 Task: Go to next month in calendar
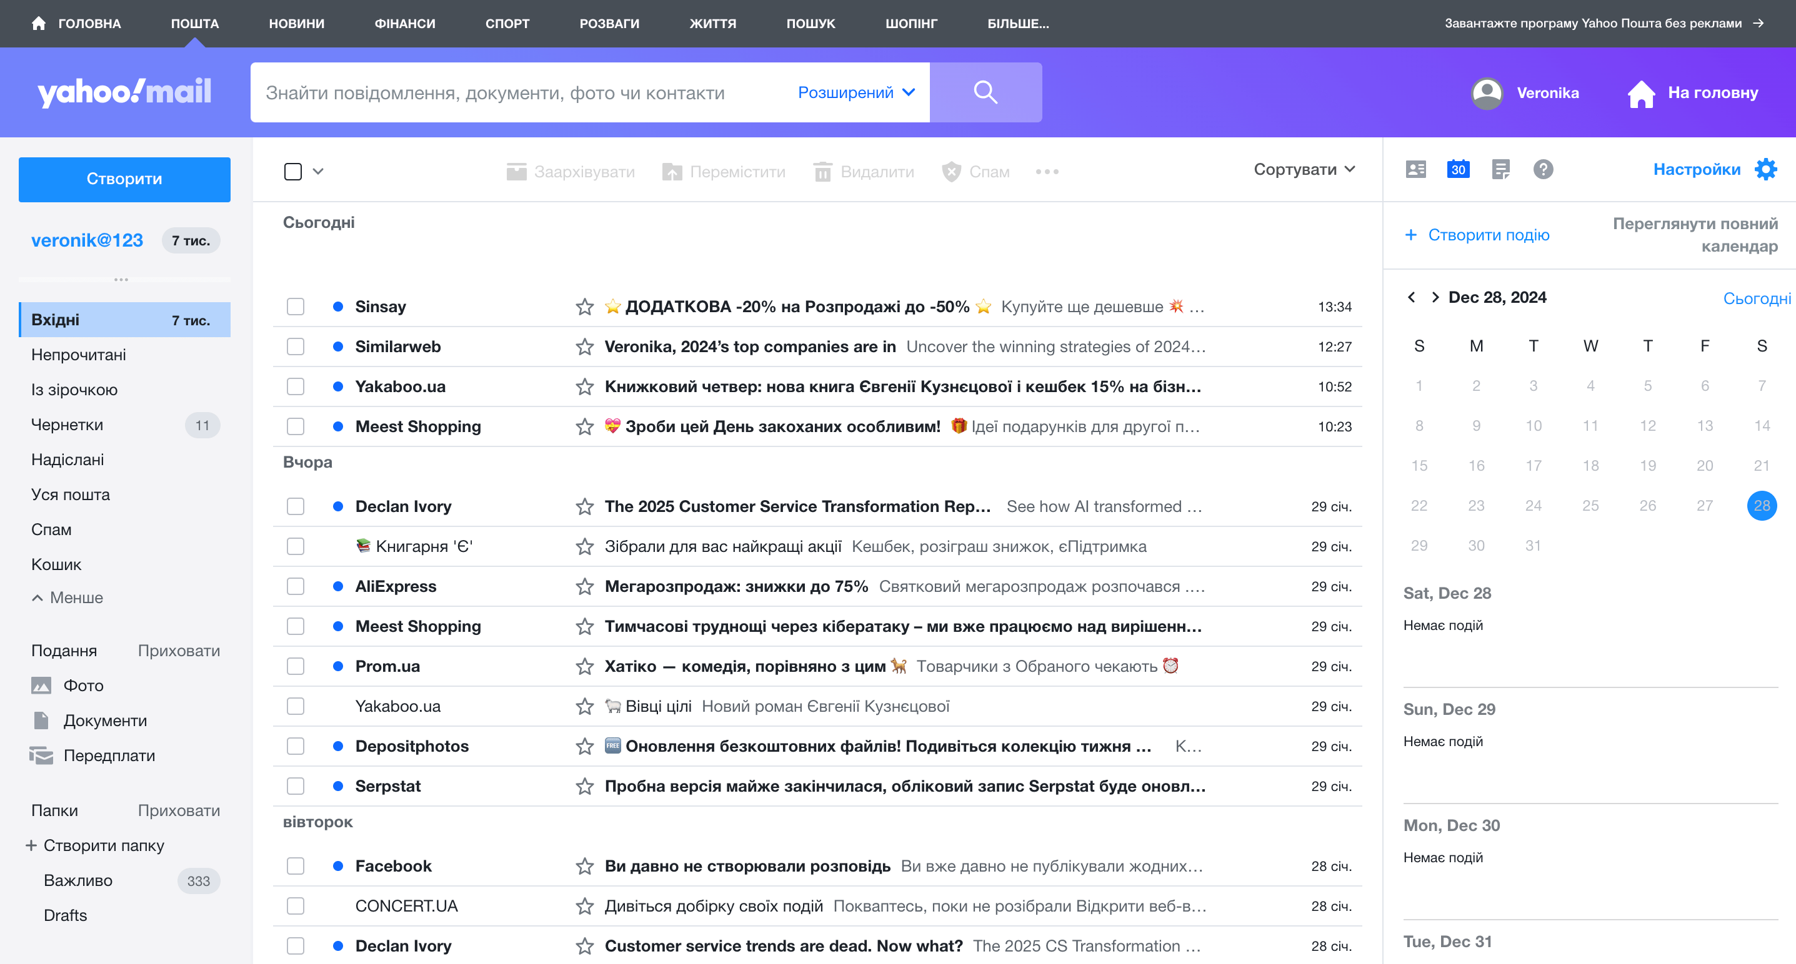[x=1435, y=297]
